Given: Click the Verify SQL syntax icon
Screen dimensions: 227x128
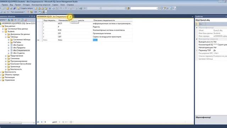Looking at the screenshot, I should pos(32,12).
